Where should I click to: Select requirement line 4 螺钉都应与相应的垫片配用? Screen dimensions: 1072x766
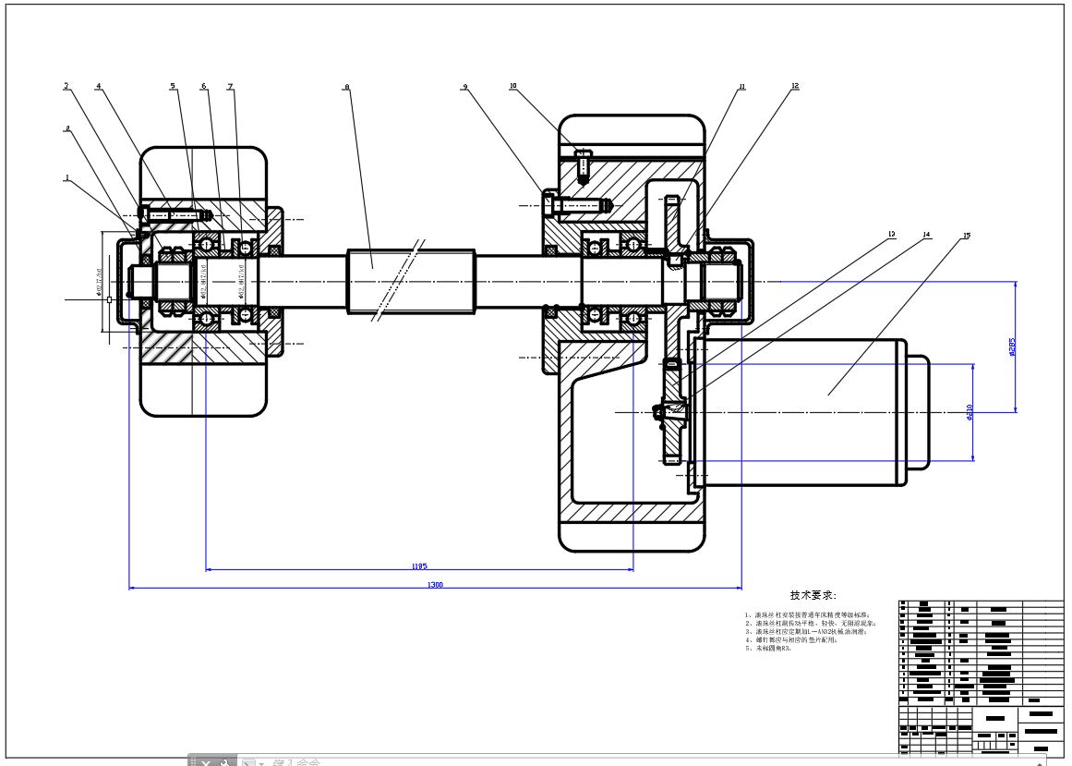tap(793, 639)
